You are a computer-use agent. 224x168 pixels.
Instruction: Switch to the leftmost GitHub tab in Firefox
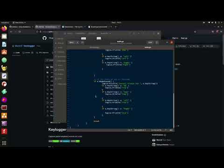pyautogui.click(x=21, y=27)
